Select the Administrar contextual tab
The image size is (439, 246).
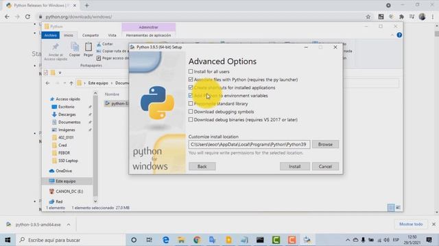(x=148, y=27)
